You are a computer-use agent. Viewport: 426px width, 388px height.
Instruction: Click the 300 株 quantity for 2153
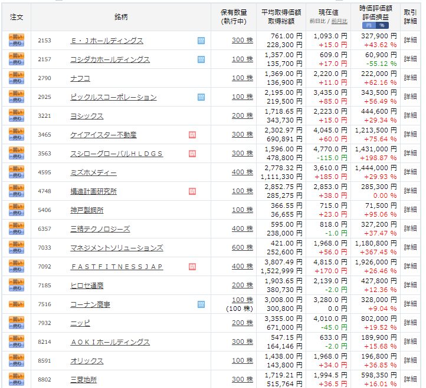243,41
